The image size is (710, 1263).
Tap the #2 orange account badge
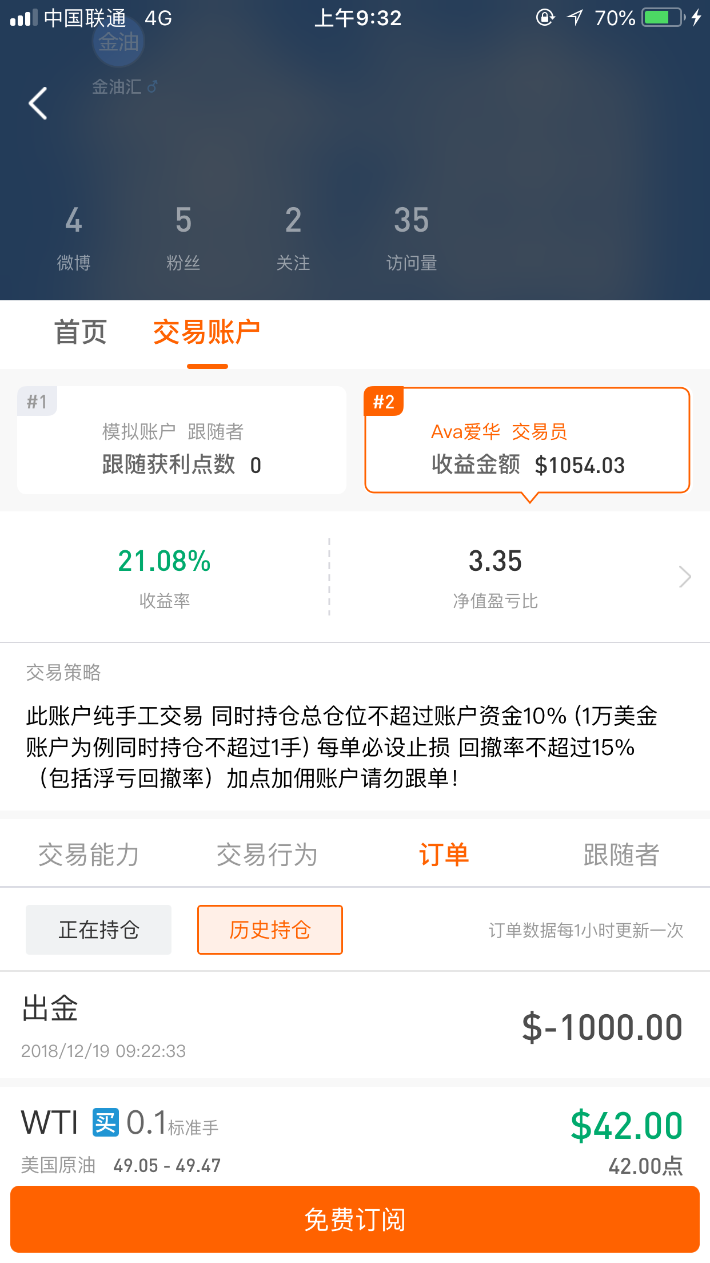[384, 402]
